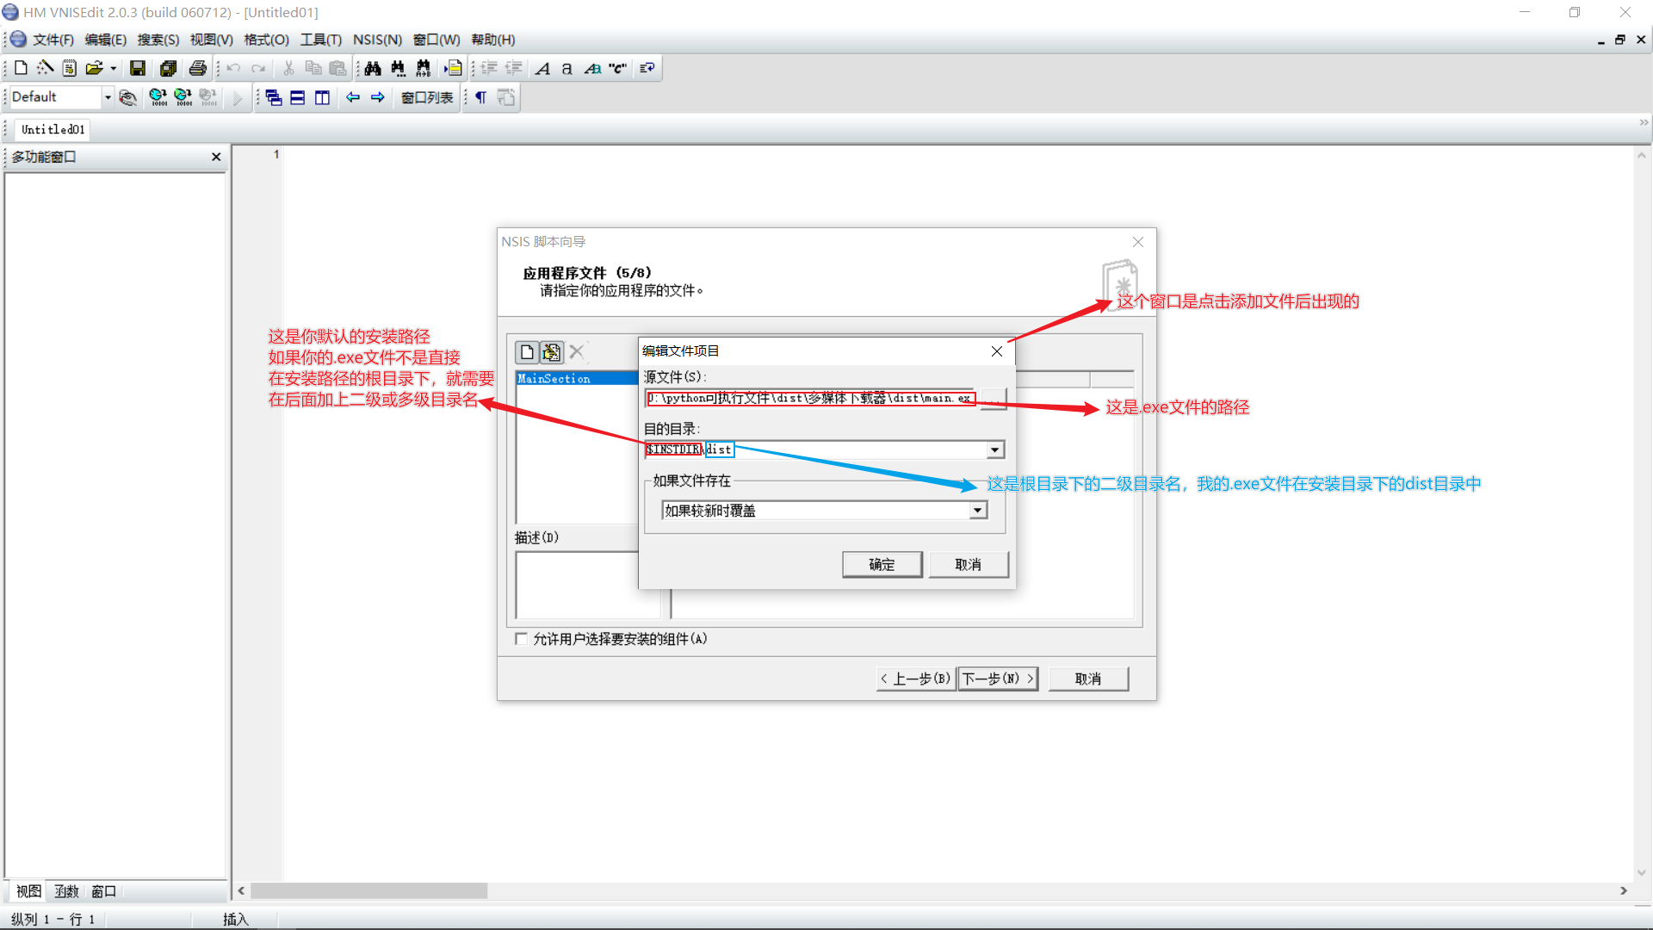Click 取消 in the NSIS 脚本向导 window
Screen dimensions: 1653x930
coord(1088,679)
